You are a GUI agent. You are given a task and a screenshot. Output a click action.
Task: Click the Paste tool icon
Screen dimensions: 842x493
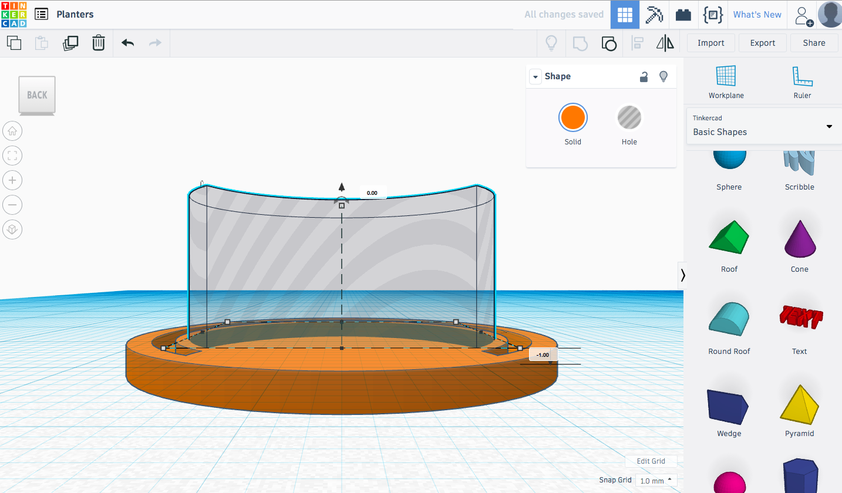[42, 43]
